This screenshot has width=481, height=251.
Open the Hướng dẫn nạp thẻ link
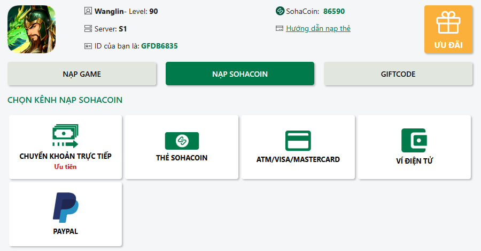coord(318,28)
